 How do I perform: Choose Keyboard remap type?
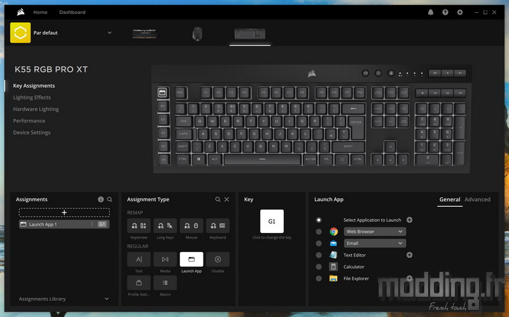point(218,226)
